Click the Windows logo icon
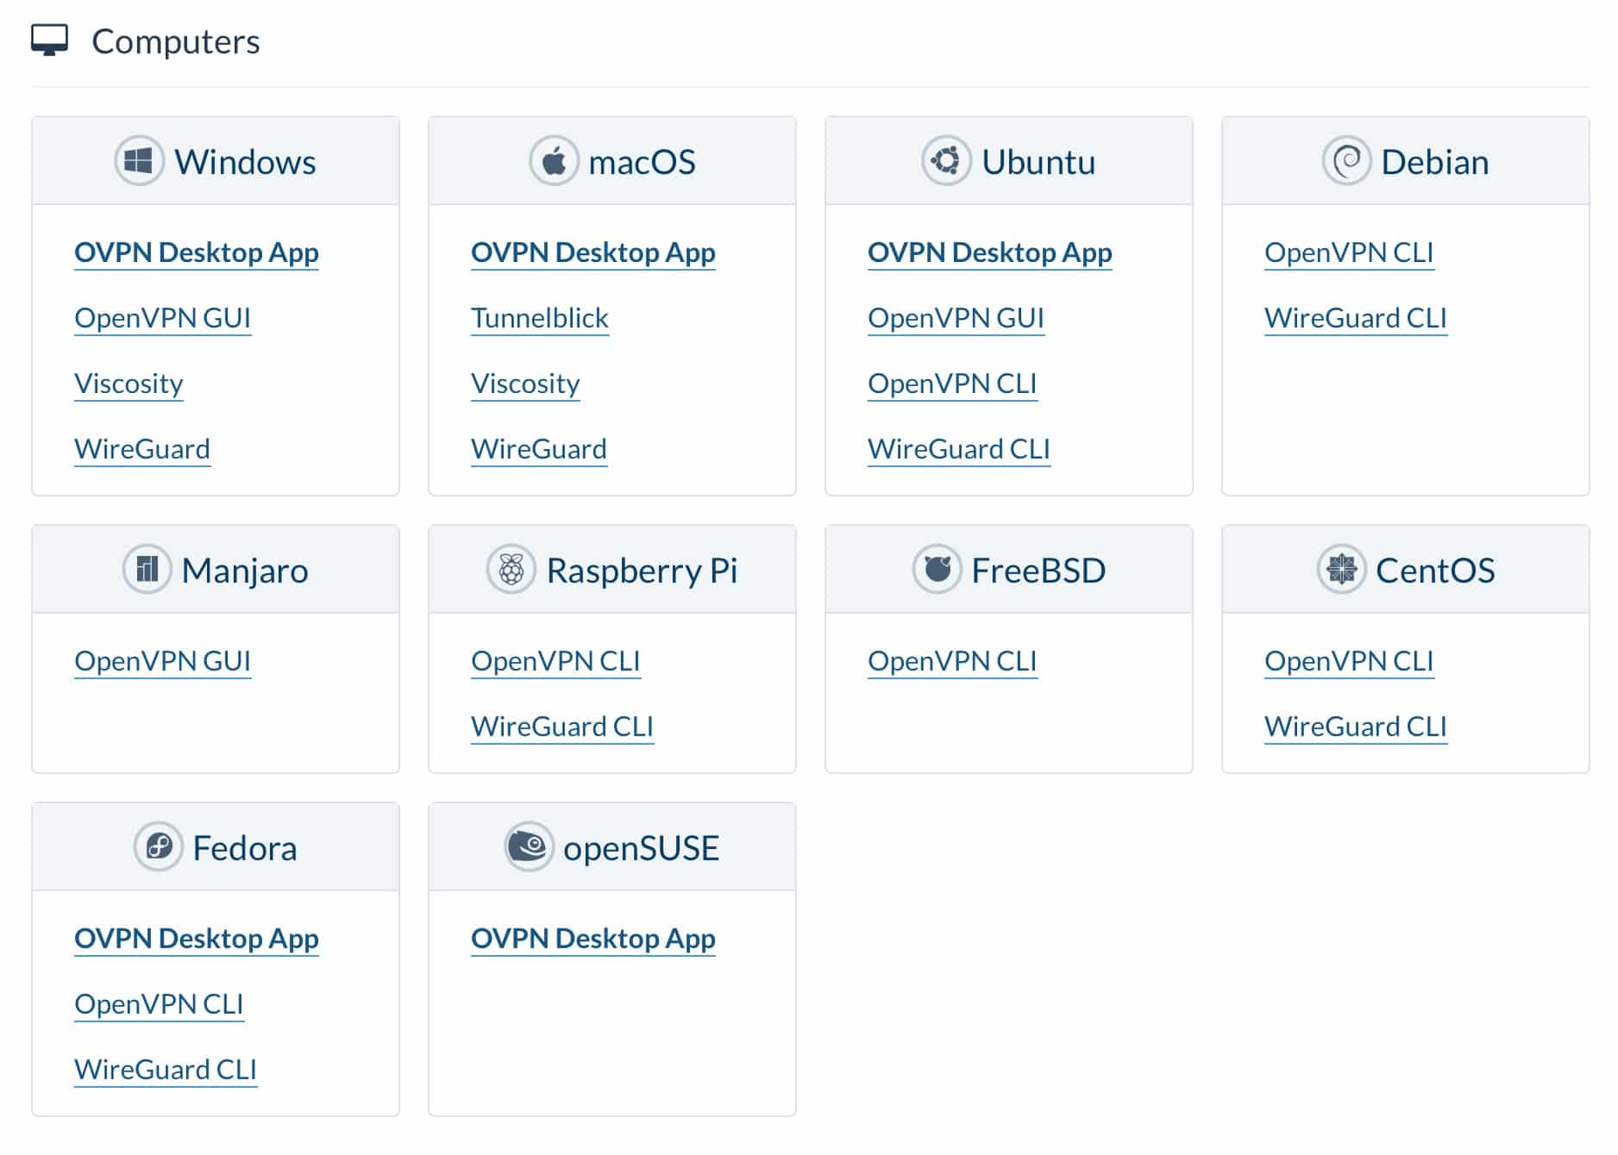Image resolution: width=1618 pixels, height=1155 pixels. coord(139,161)
